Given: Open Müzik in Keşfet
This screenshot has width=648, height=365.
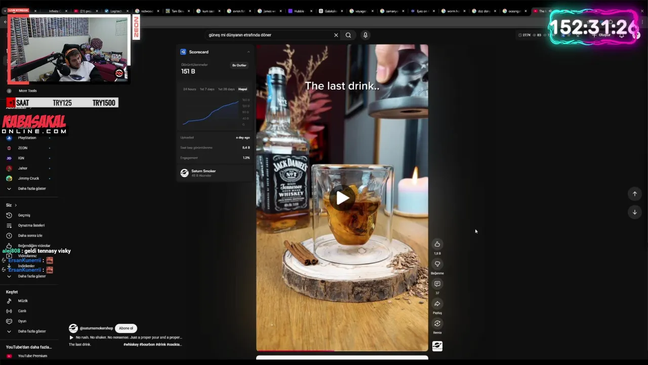Looking at the screenshot, I should pos(23,301).
